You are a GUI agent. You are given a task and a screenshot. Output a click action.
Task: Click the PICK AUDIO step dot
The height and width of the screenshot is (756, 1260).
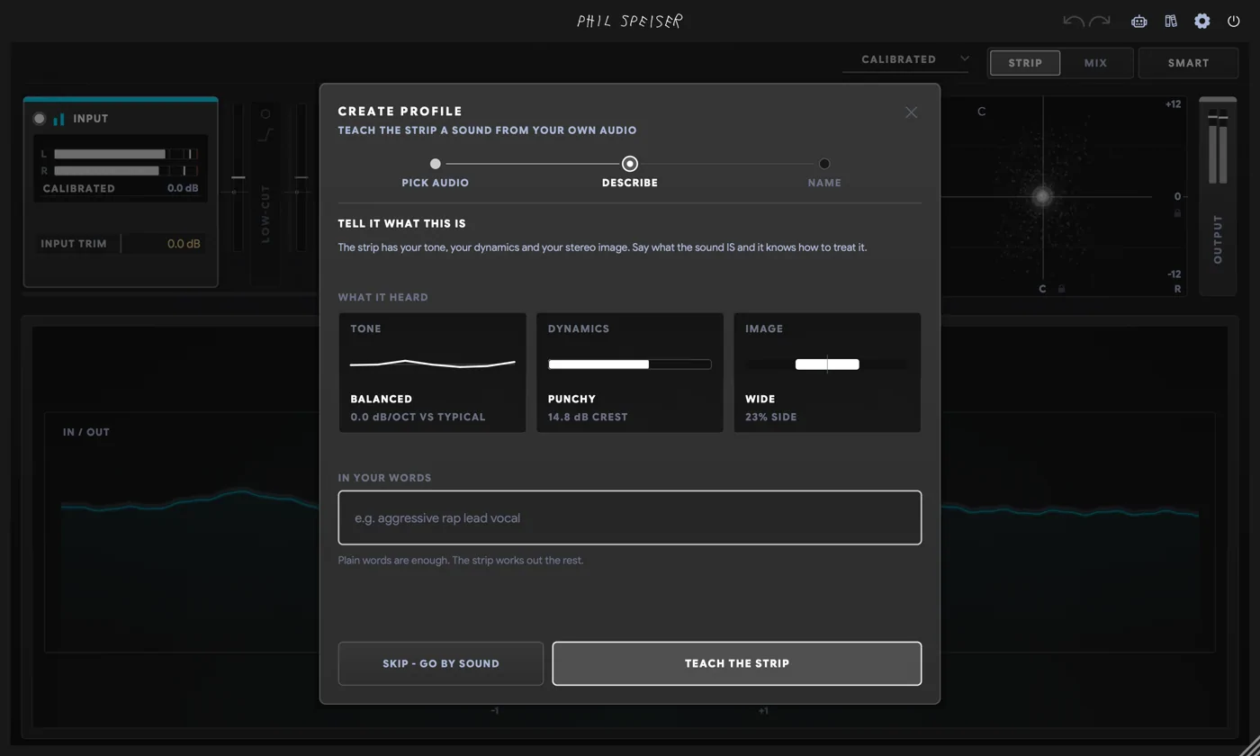pyautogui.click(x=436, y=164)
